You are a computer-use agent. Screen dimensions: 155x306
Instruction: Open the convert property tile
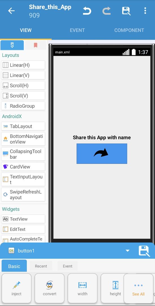pos(50,288)
